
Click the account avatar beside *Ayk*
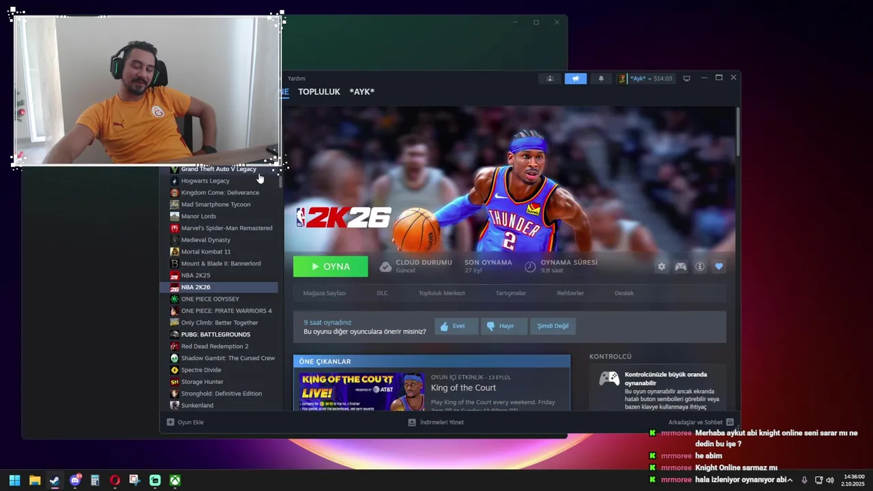point(622,78)
